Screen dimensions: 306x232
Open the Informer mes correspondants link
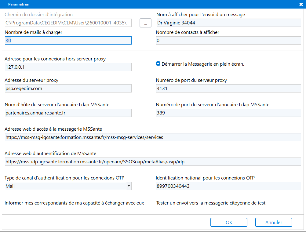[74, 203]
